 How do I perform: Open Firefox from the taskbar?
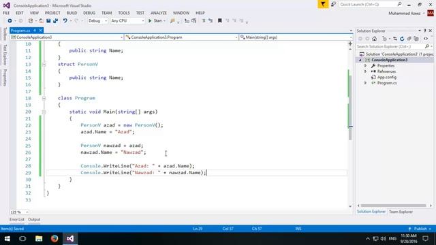(x=54, y=239)
